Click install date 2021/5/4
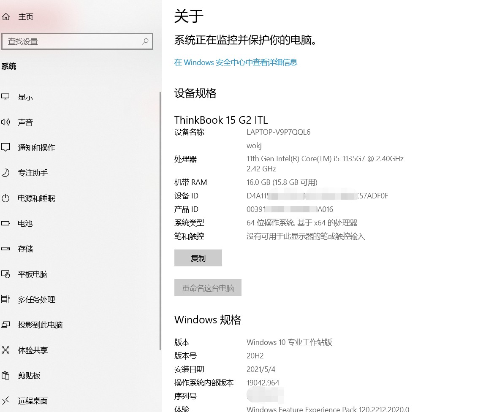The width and height of the screenshot is (494, 412). click(x=261, y=369)
